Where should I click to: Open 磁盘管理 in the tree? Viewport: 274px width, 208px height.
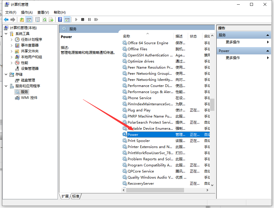click(28, 80)
